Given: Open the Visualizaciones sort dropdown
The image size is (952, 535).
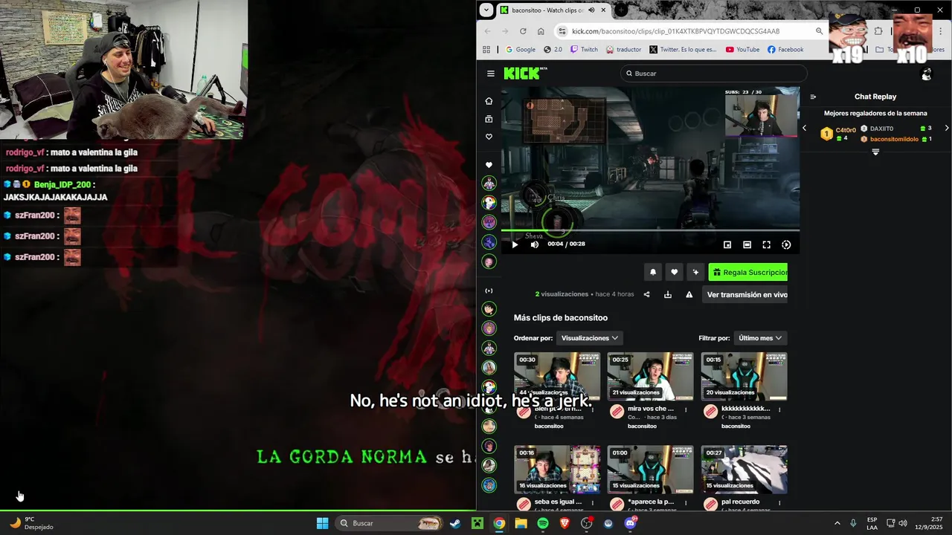Looking at the screenshot, I should point(590,338).
